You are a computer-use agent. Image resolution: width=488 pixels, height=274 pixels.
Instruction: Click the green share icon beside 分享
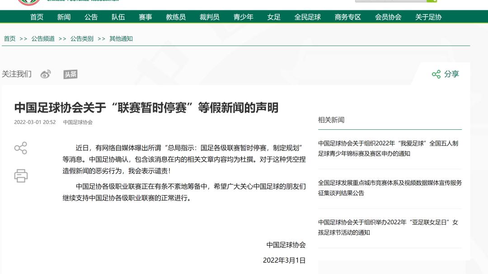coord(436,74)
